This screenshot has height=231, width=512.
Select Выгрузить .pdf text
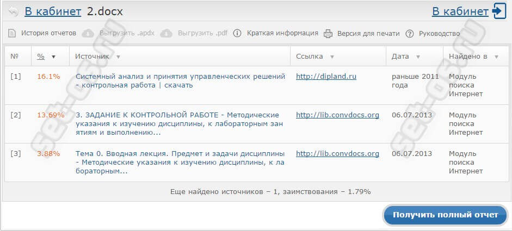click(203, 33)
